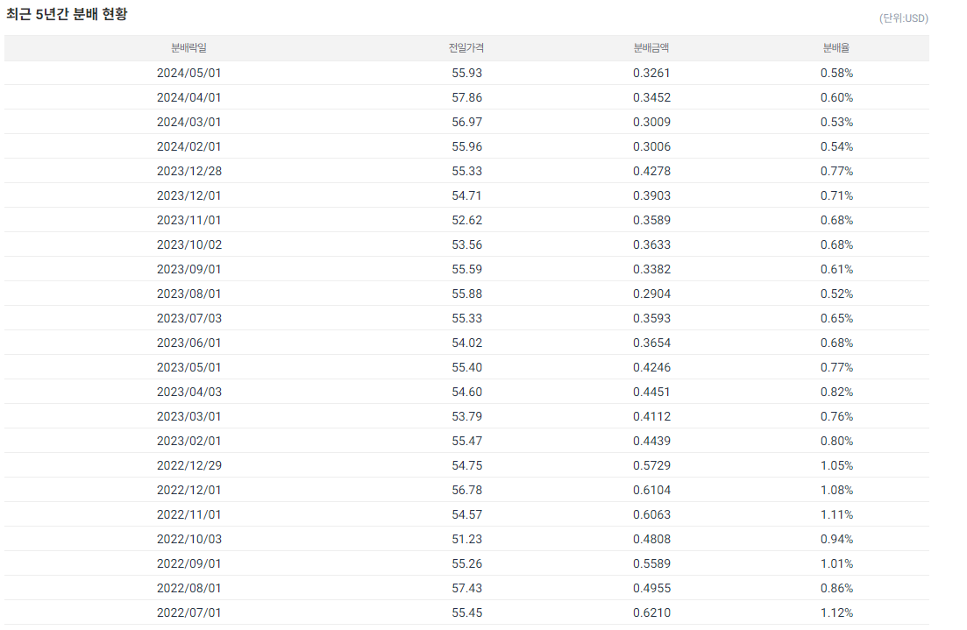Select the rate 0.52%

pos(837,294)
